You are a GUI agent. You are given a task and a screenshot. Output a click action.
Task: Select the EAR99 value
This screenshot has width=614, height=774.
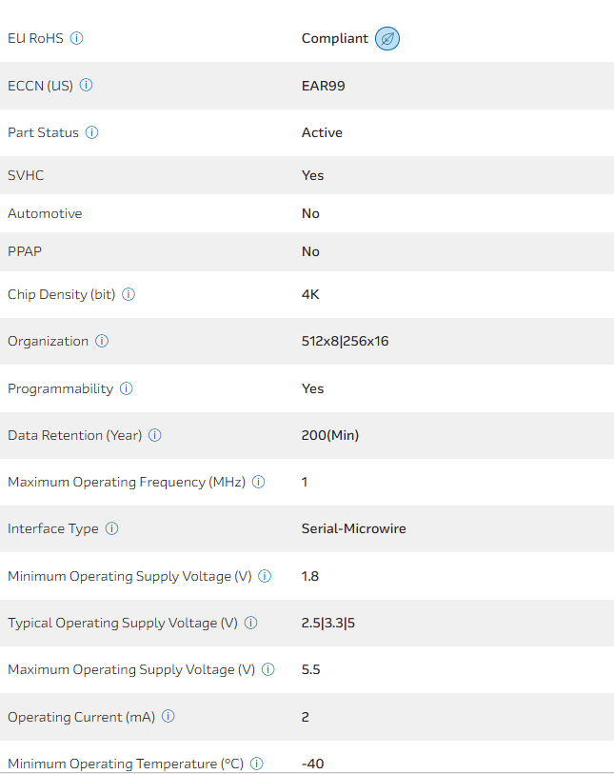coord(323,86)
